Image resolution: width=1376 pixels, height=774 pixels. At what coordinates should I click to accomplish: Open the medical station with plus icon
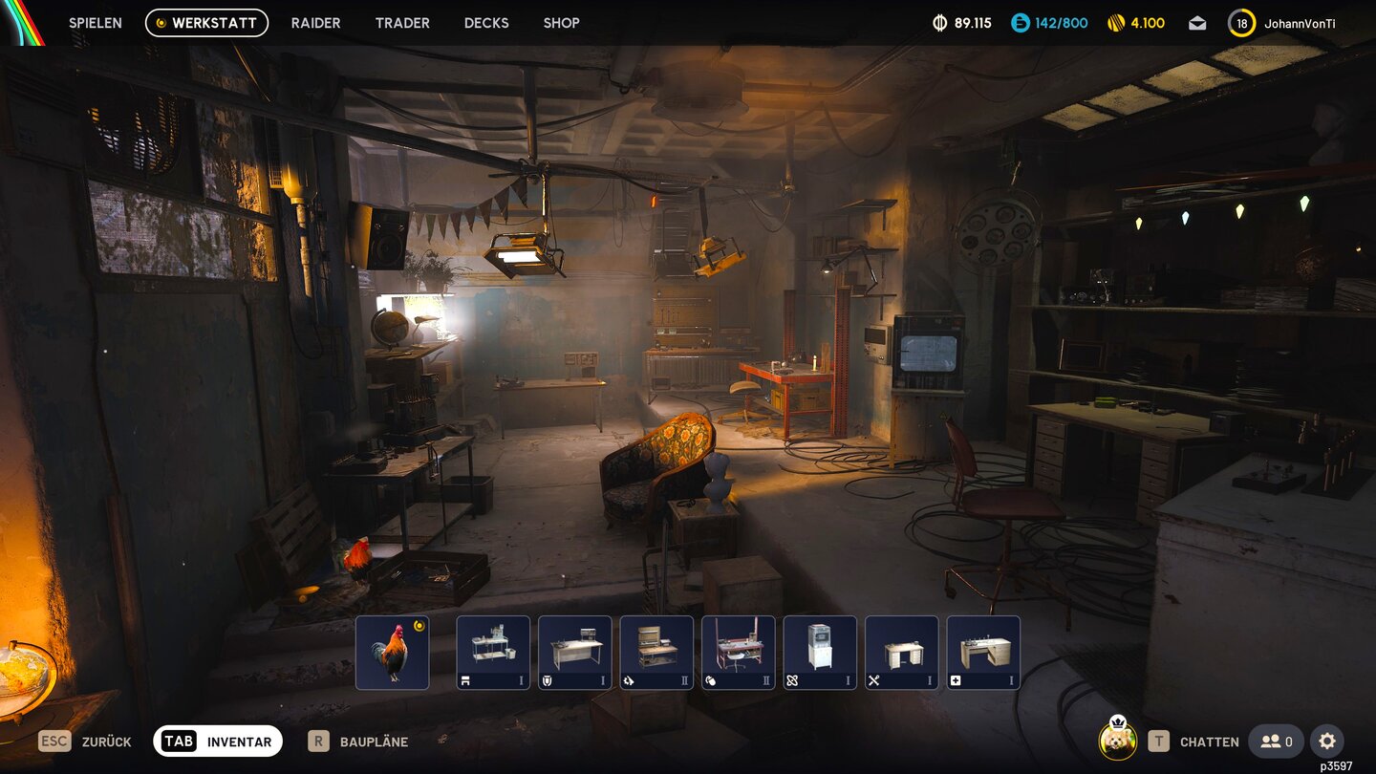point(983,653)
